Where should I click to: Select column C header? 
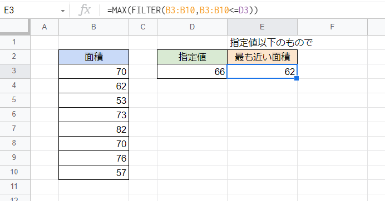143,27
